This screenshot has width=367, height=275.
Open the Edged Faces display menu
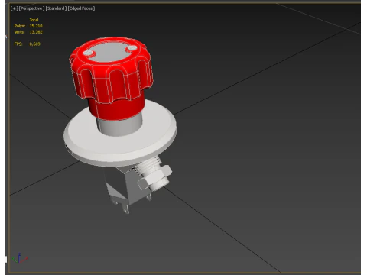(x=81, y=8)
